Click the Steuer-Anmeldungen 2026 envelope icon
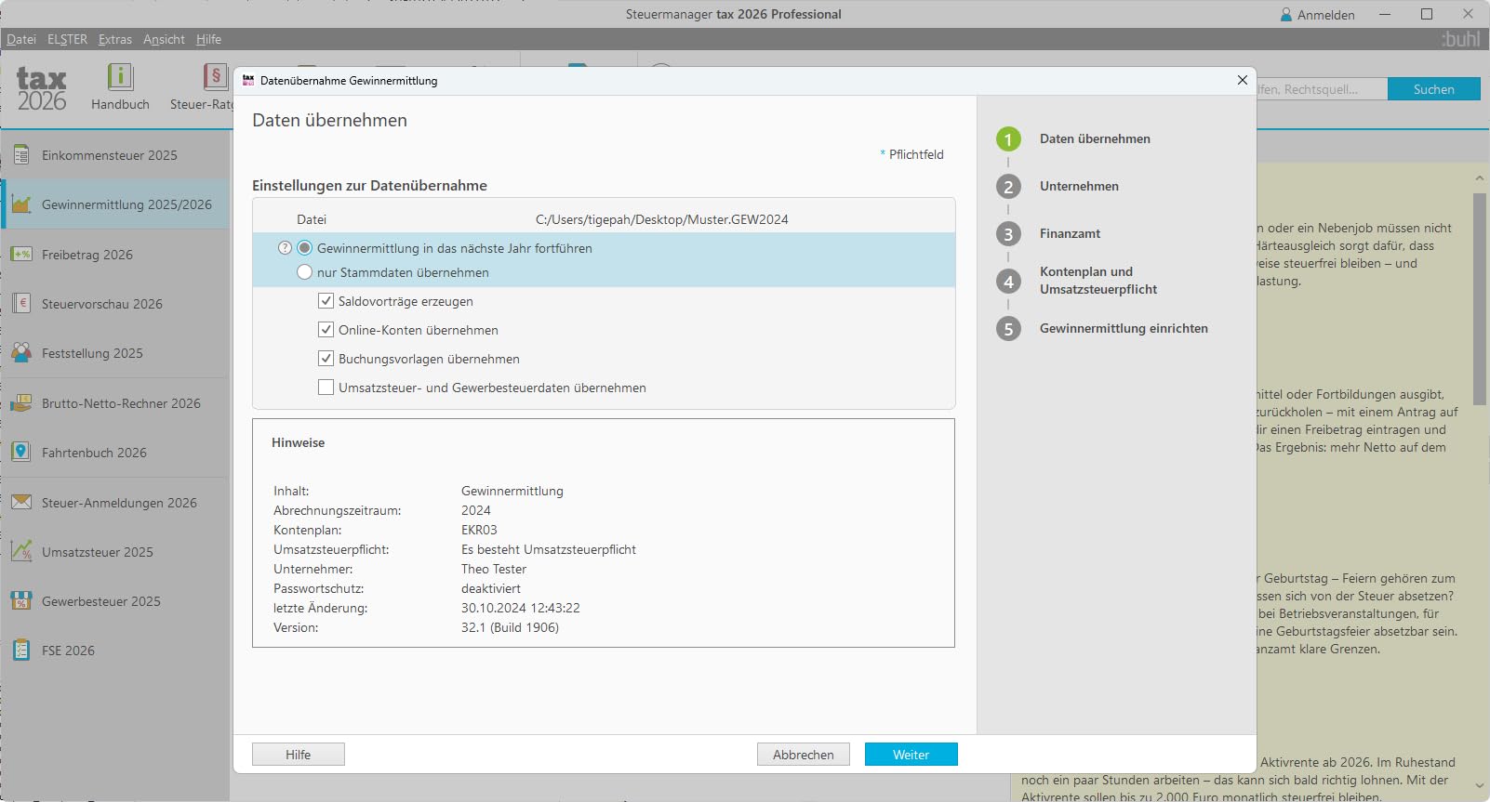The height and width of the screenshot is (802, 1490). [21, 503]
